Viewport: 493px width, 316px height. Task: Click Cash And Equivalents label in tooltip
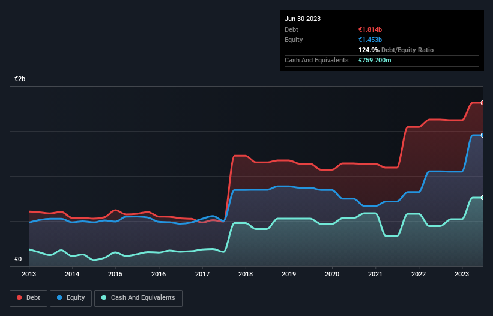click(x=316, y=60)
